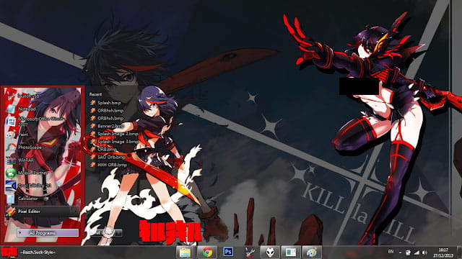This screenshot has height=259, width=462.
Task: Open recent file ORB.bmp
Action: [104, 149]
